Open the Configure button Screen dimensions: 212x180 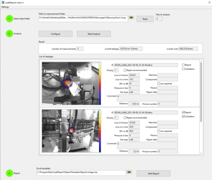click(56, 34)
